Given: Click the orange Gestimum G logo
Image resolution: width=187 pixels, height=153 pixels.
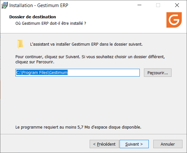Looking at the screenshot, I should [174, 20].
